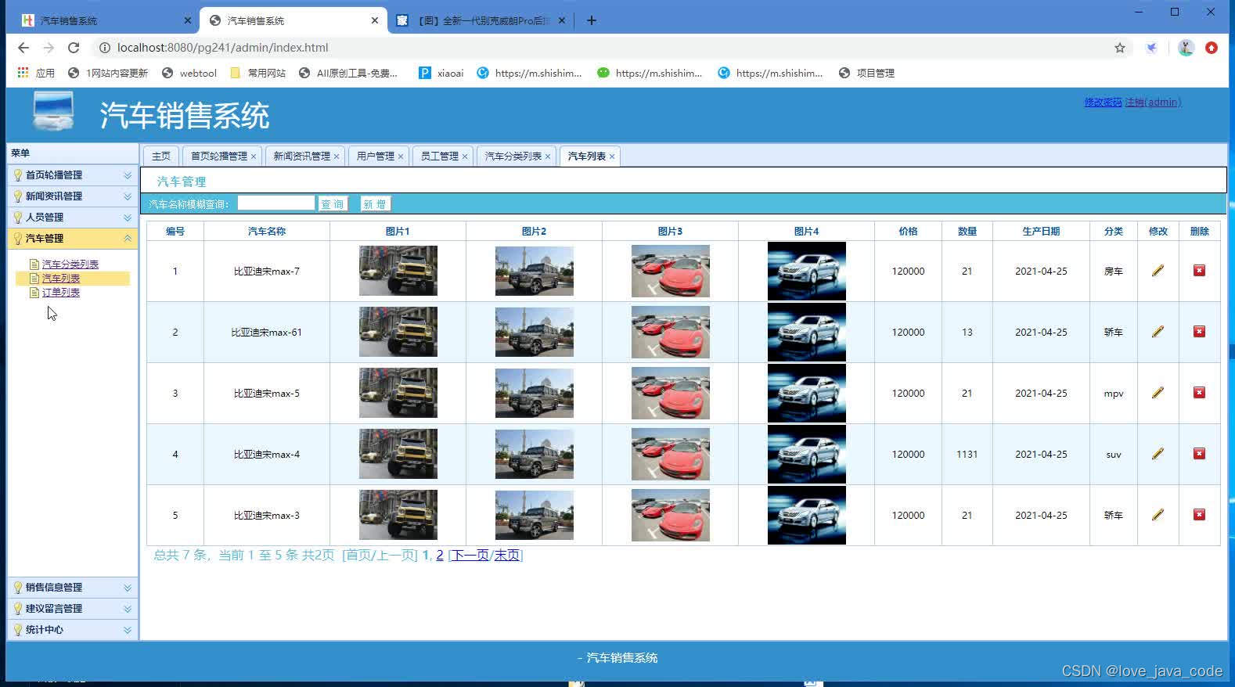
Task: Close the 汽车分类列表 tab via its x
Action: pos(548,156)
